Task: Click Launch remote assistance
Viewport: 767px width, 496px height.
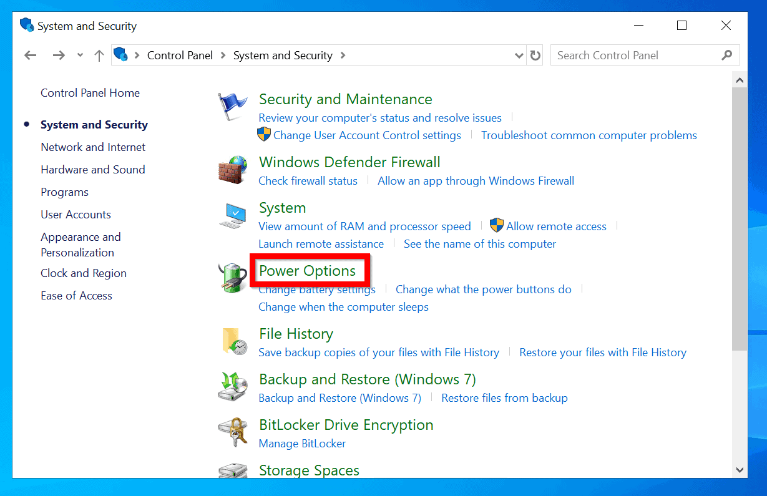Action: [x=321, y=244]
